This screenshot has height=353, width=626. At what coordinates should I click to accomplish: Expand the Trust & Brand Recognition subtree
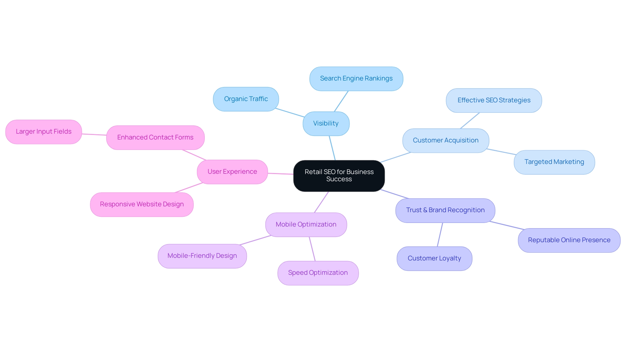pos(445,210)
